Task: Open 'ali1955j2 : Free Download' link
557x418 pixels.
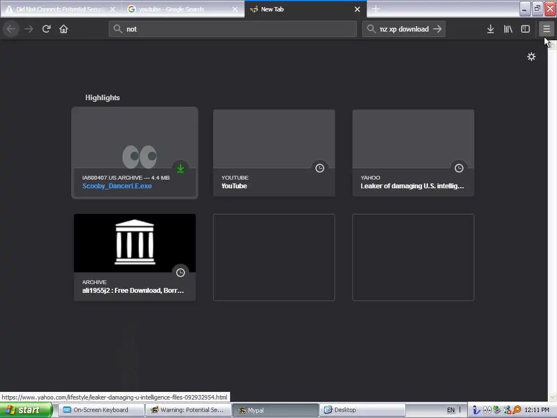Action: (x=133, y=291)
